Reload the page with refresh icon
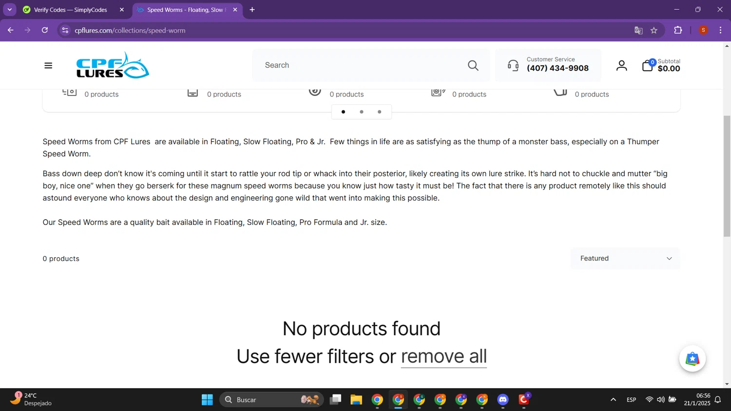Viewport: 731px width, 411px height. coord(45,30)
